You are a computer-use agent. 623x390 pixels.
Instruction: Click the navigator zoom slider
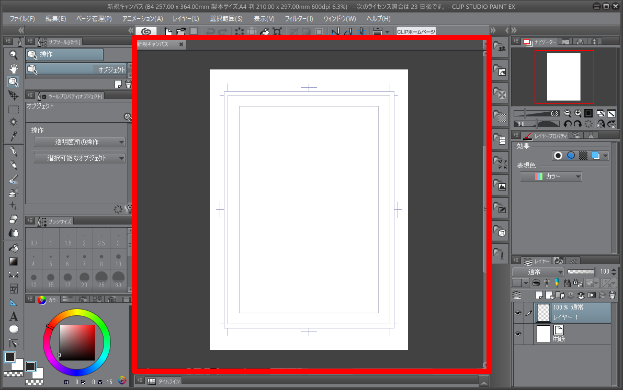(x=536, y=113)
